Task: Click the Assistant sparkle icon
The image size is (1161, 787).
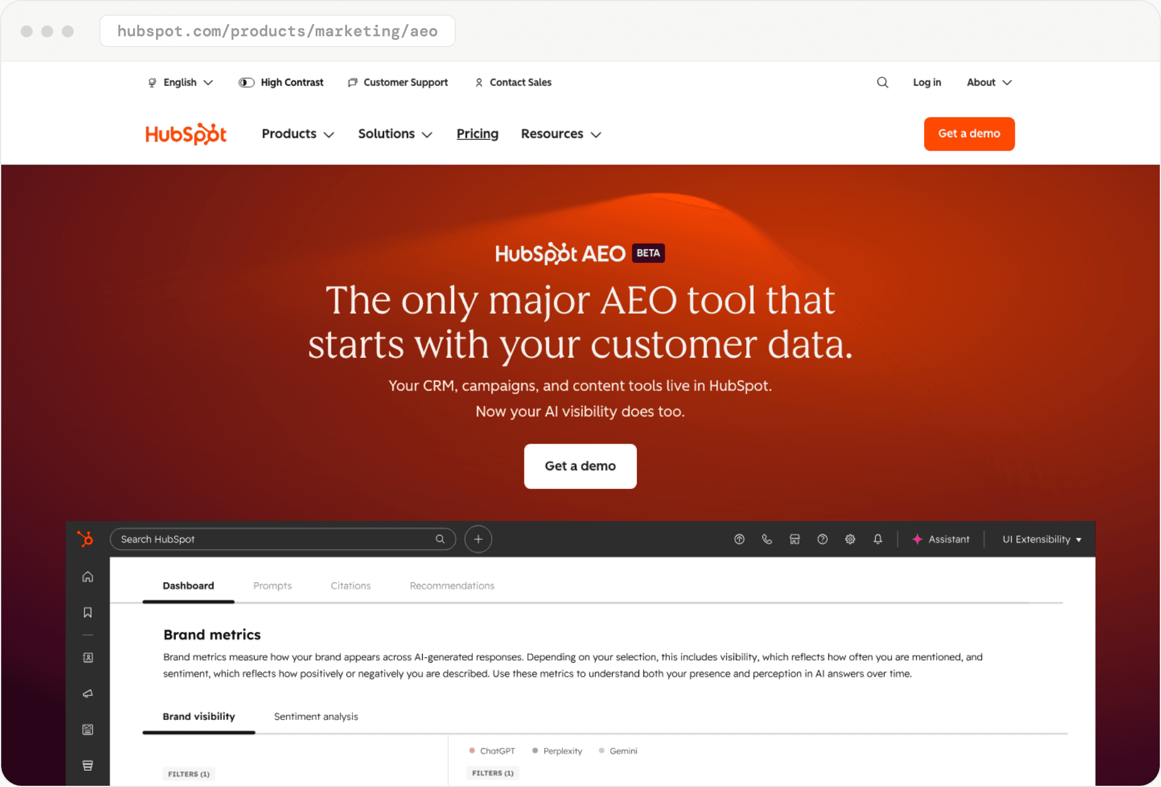Action: click(x=917, y=539)
